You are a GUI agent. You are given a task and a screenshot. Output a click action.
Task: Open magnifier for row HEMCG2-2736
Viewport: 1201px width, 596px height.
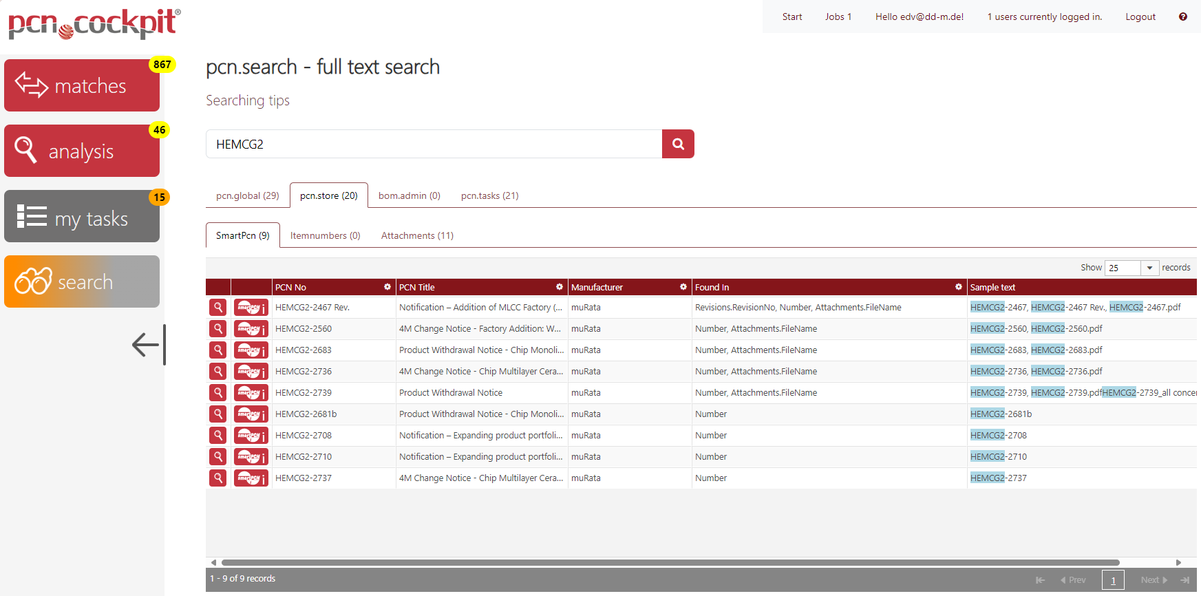(x=218, y=372)
